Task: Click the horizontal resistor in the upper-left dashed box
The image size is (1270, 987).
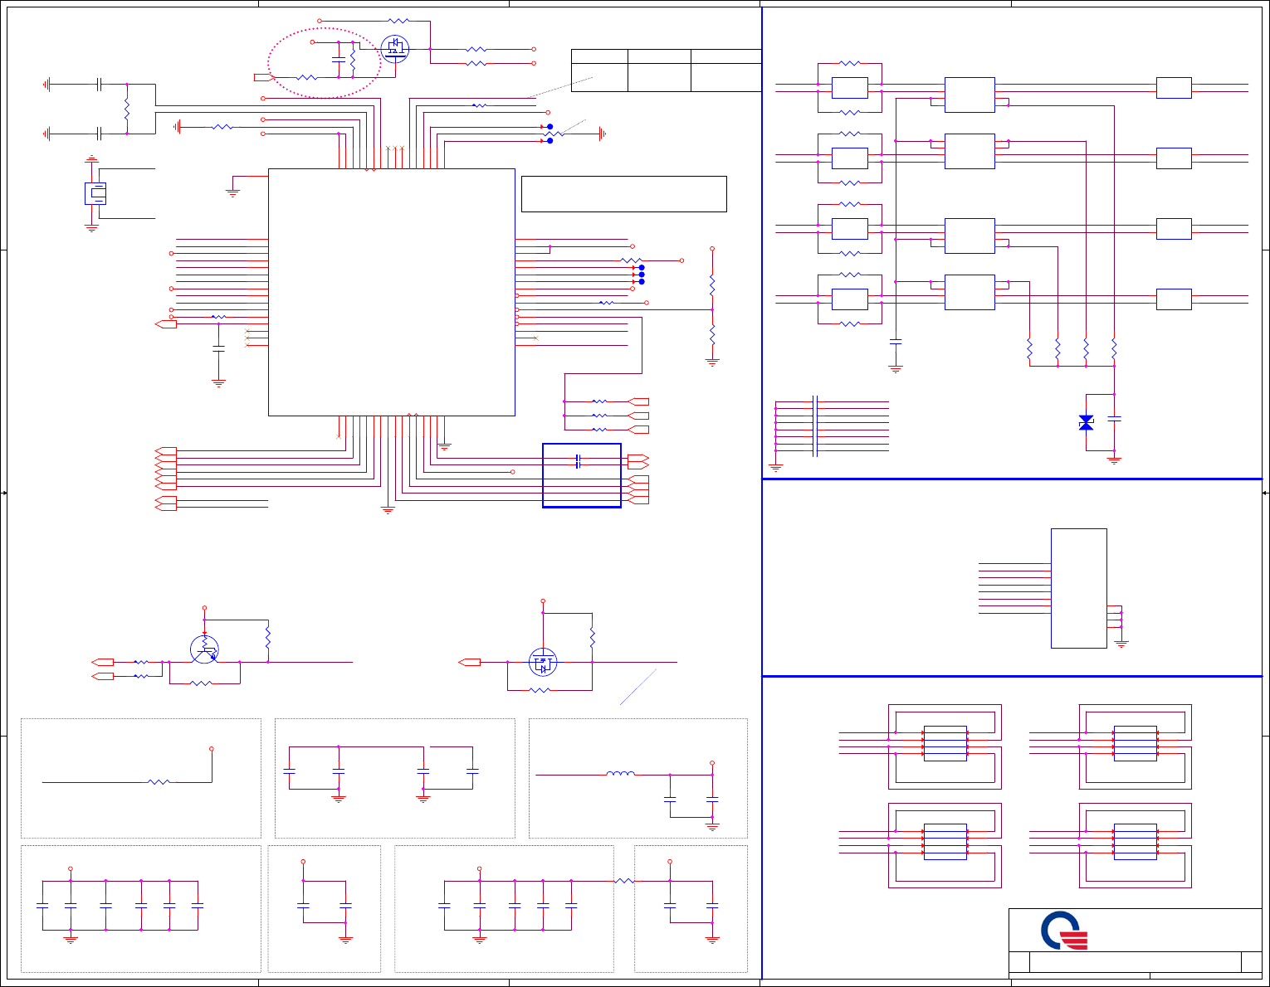Action: pyautogui.click(x=159, y=781)
